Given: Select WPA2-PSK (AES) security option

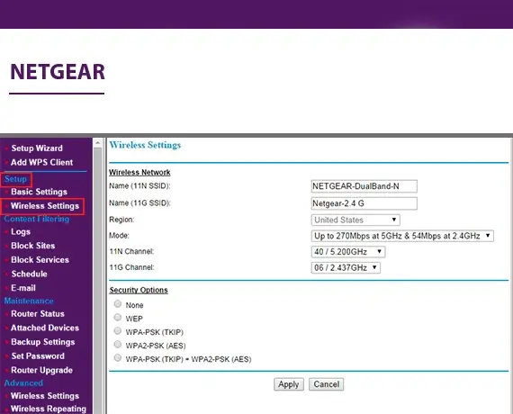Looking at the screenshot, I should tap(118, 345).
